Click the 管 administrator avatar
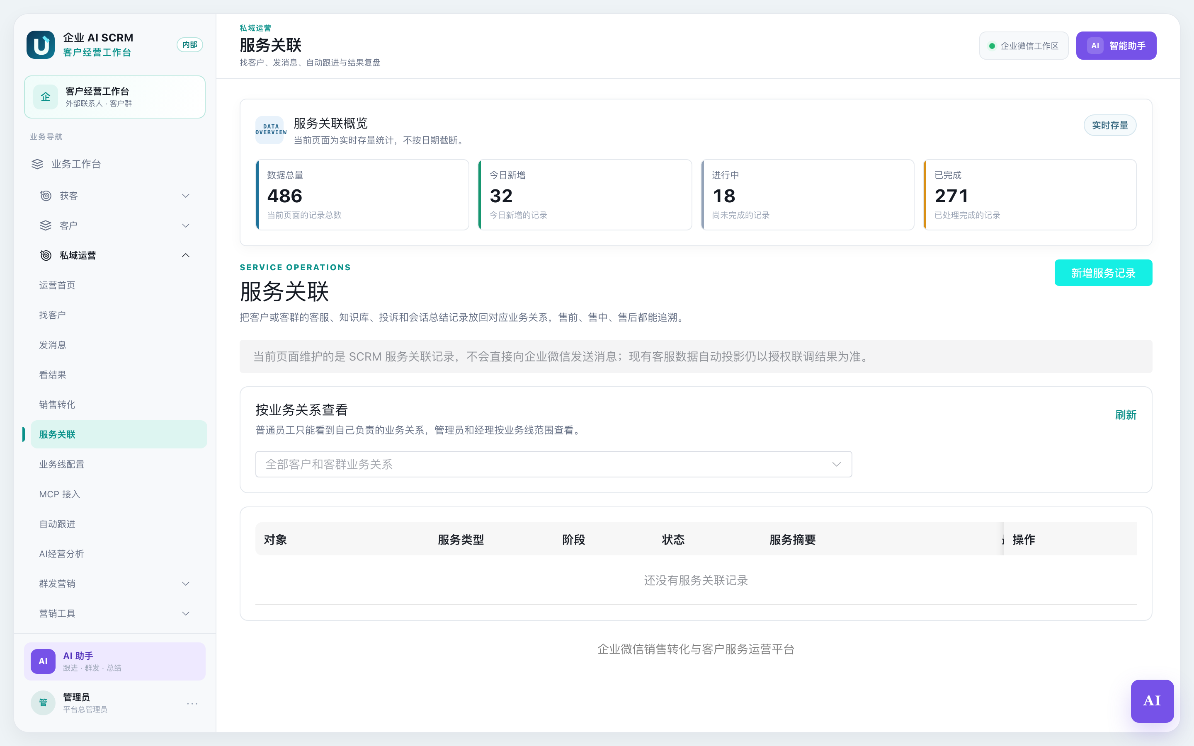1194x746 pixels. [43, 702]
